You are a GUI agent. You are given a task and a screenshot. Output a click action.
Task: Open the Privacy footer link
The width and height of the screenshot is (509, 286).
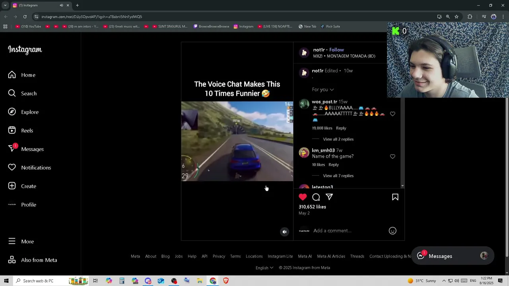219,256
